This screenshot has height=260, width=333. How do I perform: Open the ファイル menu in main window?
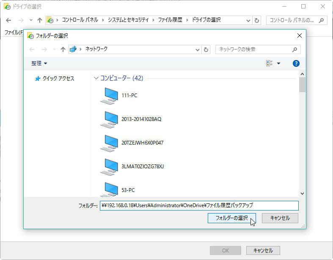[14, 33]
